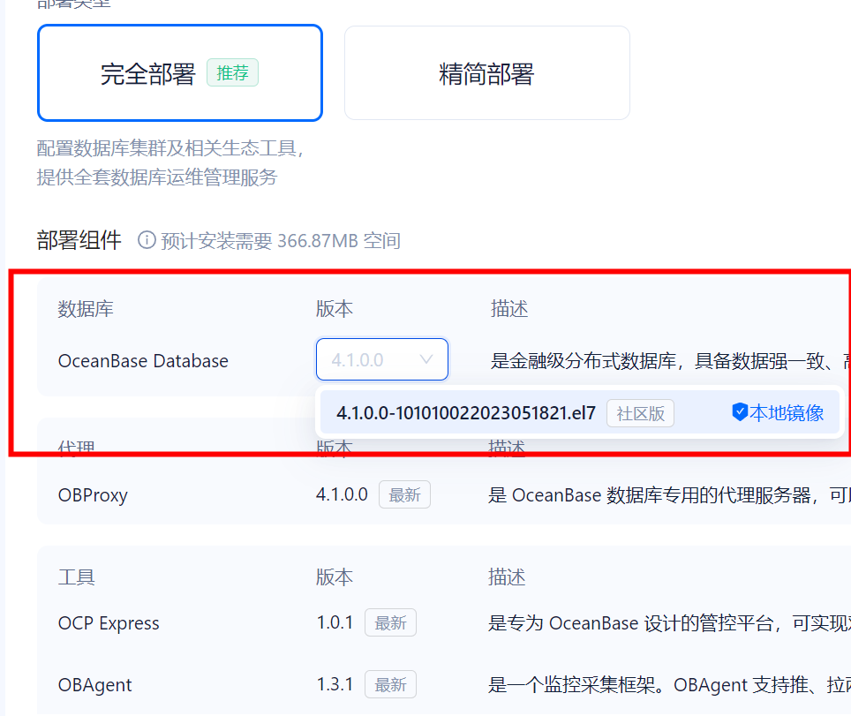Viewport: 851px width, 716px height.
Task: Click the OBProxy version 4.1.0.0 text
Action: click(342, 494)
